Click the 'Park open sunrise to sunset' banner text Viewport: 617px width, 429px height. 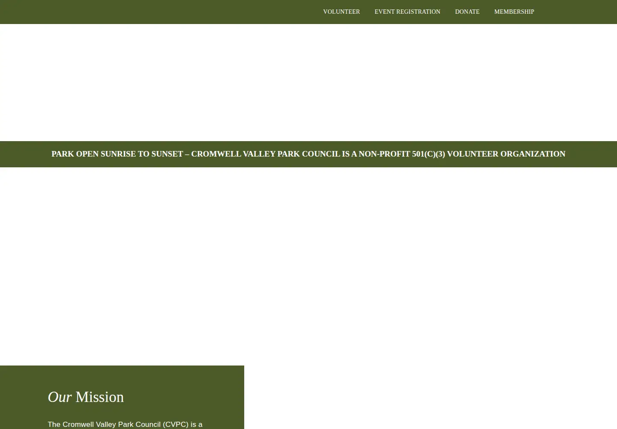308,154
